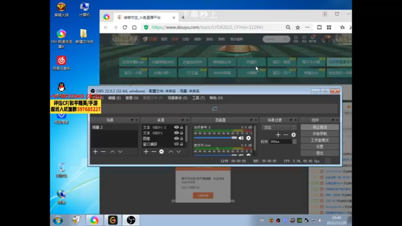The width and height of the screenshot is (402, 226).
Task: Unlock the 文本 (GDI+) 2 source
Action: tap(181, 128)
